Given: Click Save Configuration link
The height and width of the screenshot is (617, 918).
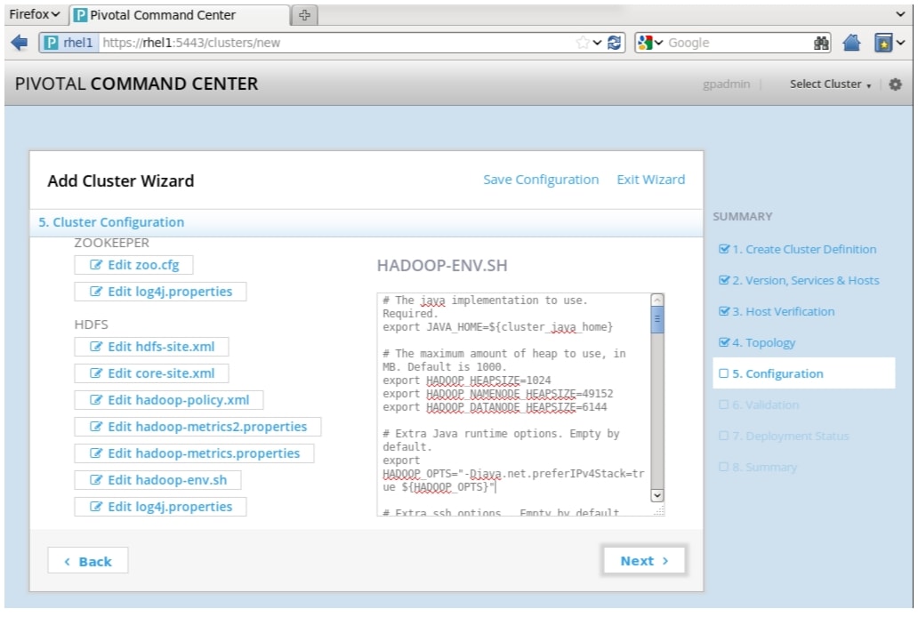Looking at the screenshot, I should 540,180.
